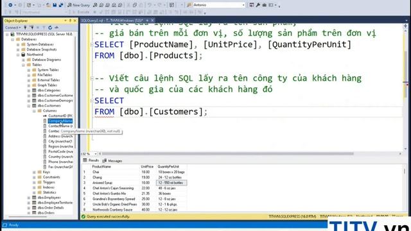411x231 pixels.
Task: Click the UnitPrice column header in results
Action: point(147,167)
